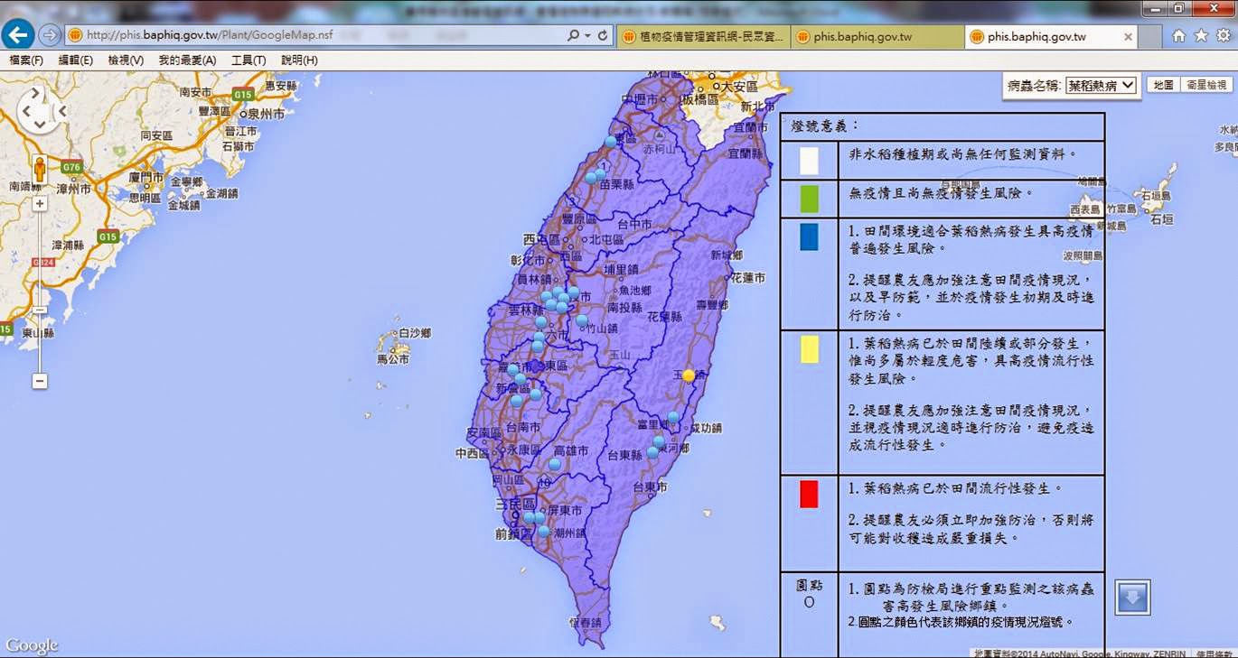Viewport: 1238px width, 658px height.
Task: Switch map to 地圖 view
Action: (x=1163, y=85)
